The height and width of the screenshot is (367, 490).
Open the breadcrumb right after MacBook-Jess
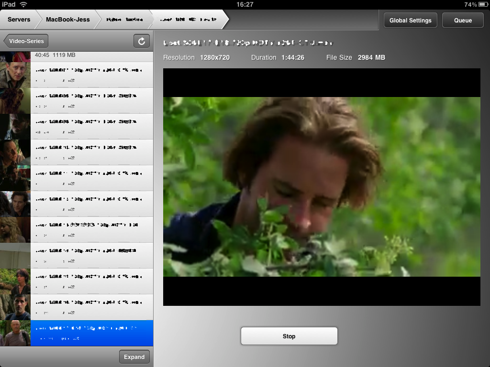coord(124,19)
